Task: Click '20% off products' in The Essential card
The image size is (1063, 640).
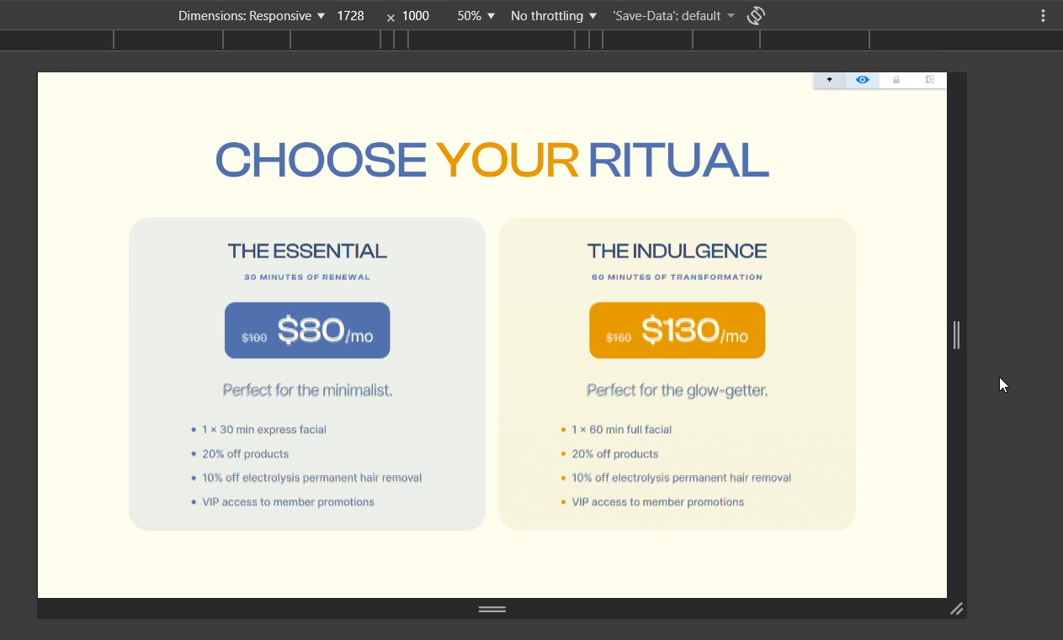Action: [x=245, y=454]
